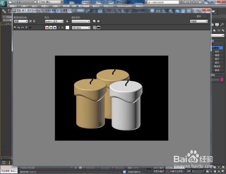Open the render preset dropdown
Viewport: 226px width, 174px height.
click(x=81, y=21)
